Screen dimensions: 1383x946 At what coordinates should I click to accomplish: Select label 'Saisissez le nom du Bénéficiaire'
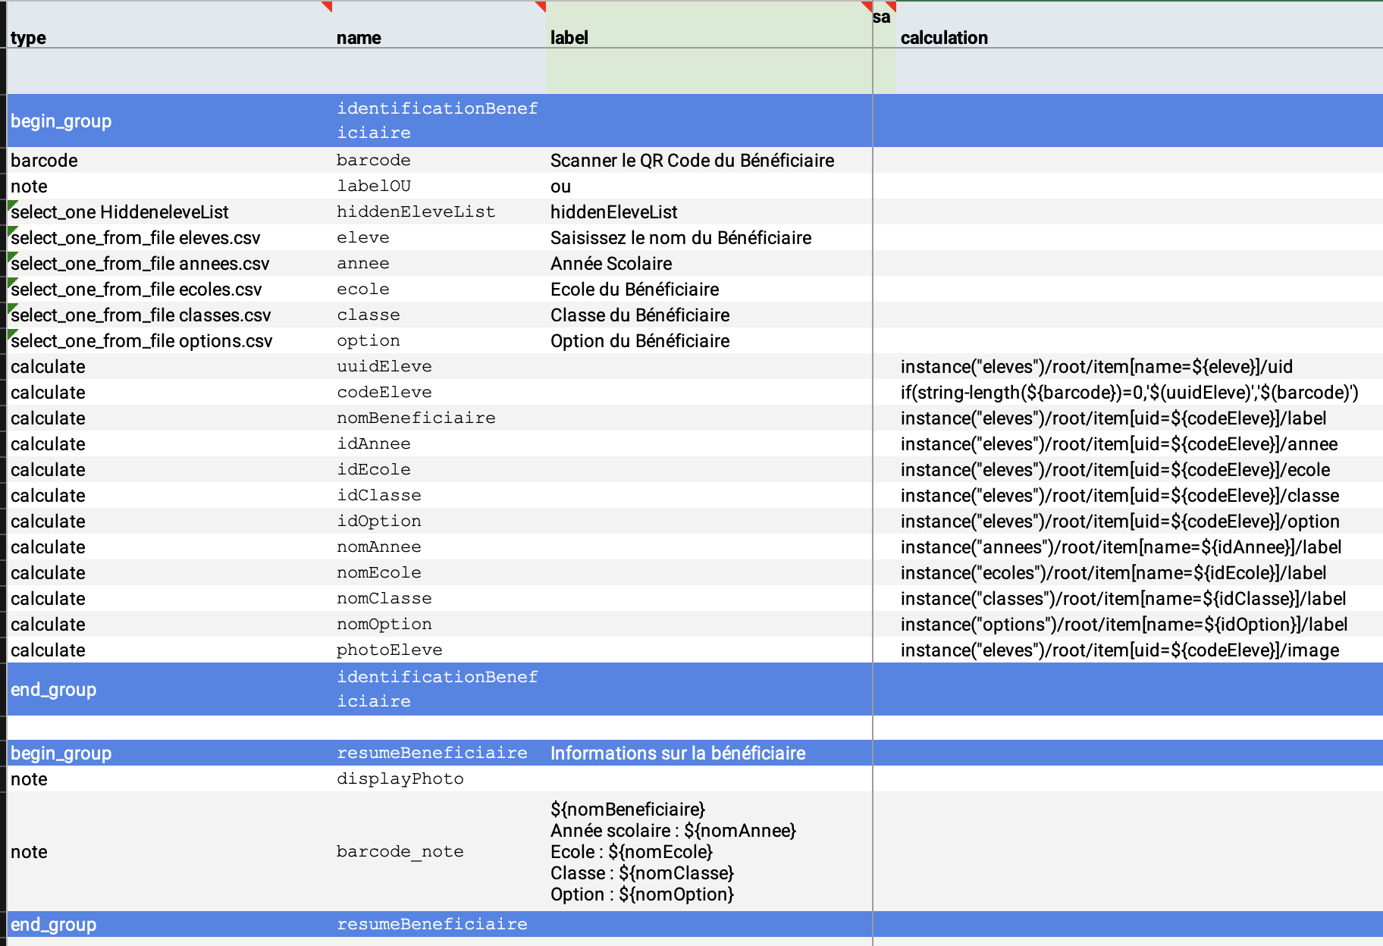(x=709, y=237)
